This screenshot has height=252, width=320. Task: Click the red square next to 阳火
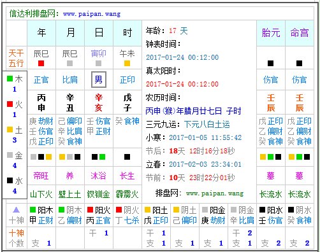click(90, 210)
